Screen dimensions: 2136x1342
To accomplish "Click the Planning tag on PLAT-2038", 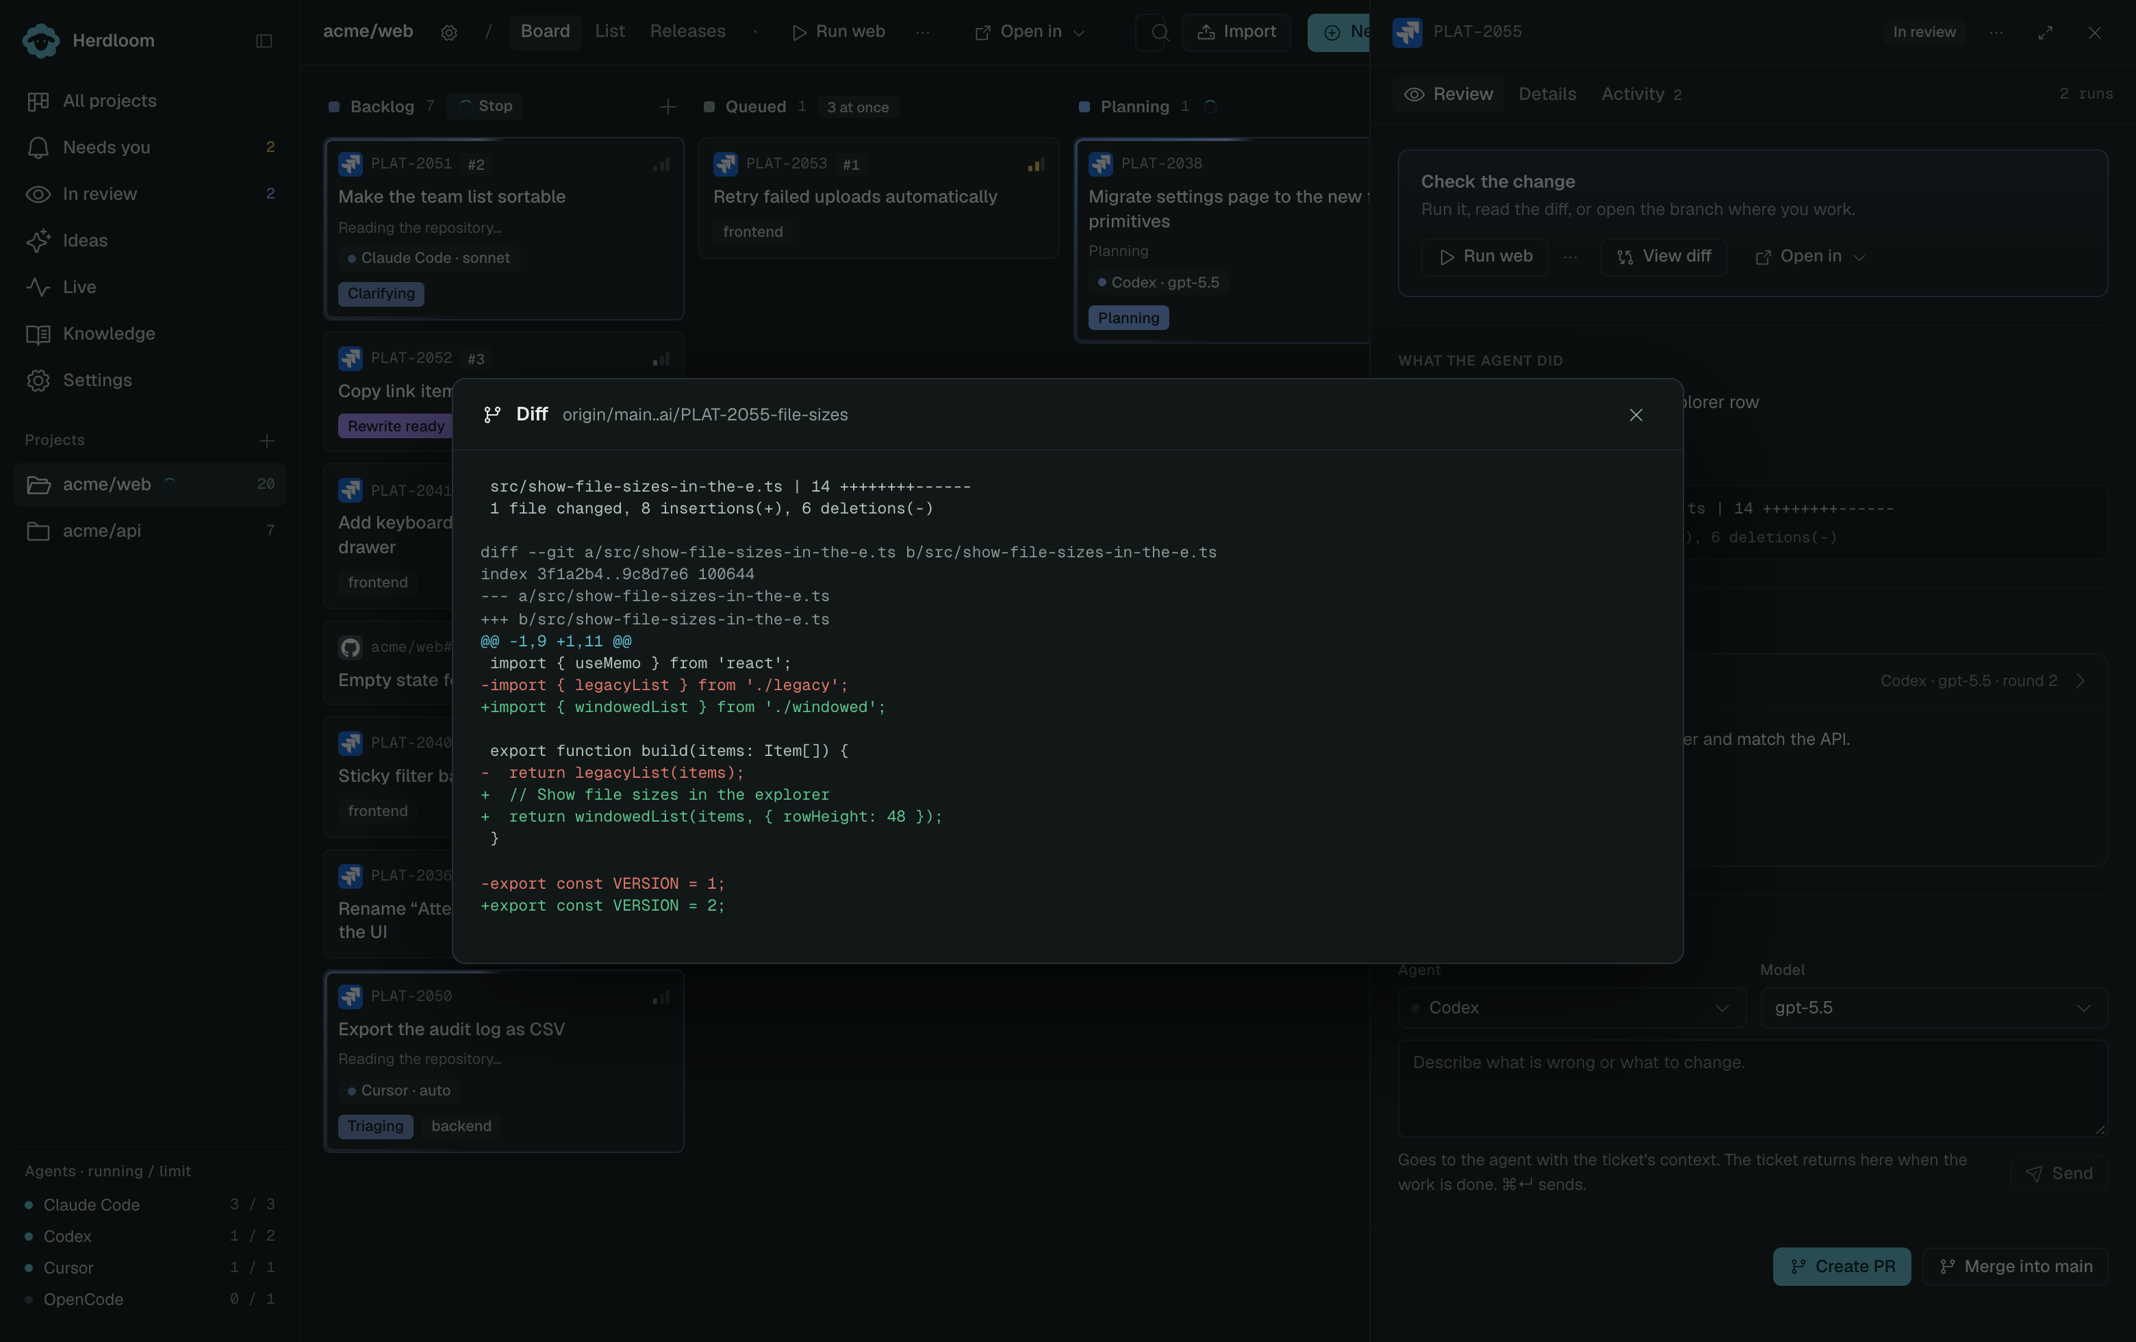I will tap(1128, 318).
